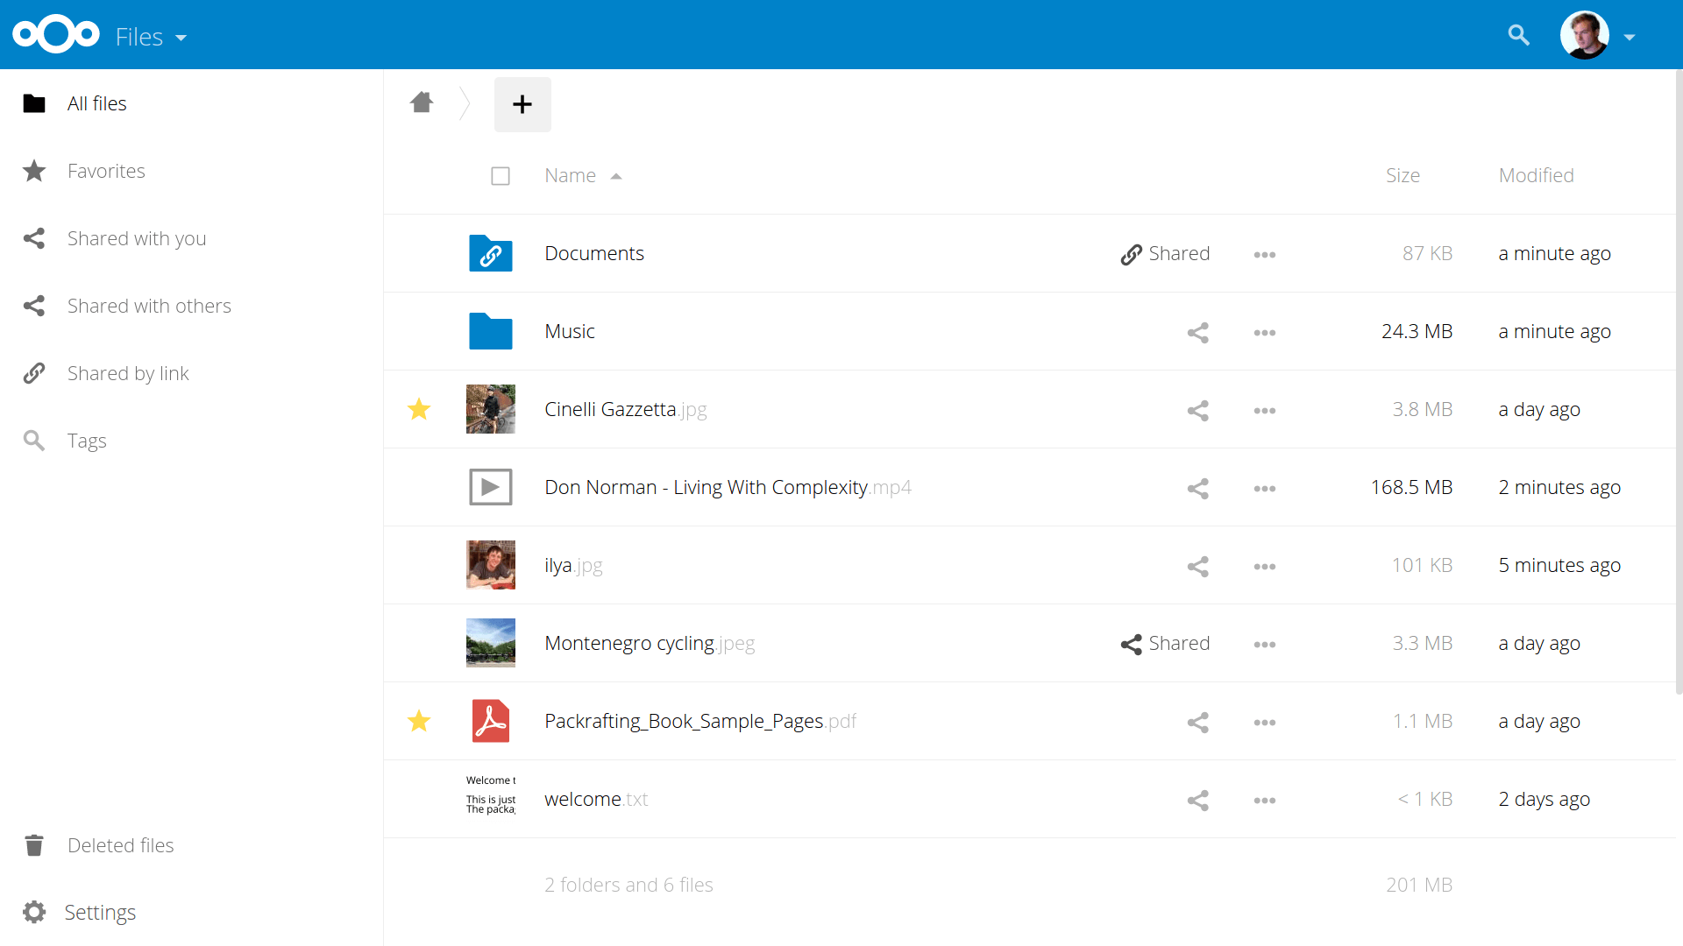1683x946 pixels.
Task: Toggle favorite star on Cinelli Gazzetta.jpg
Action: [420, 409]
